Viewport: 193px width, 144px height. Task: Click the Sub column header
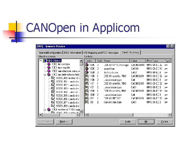click(x=99, y=61)
